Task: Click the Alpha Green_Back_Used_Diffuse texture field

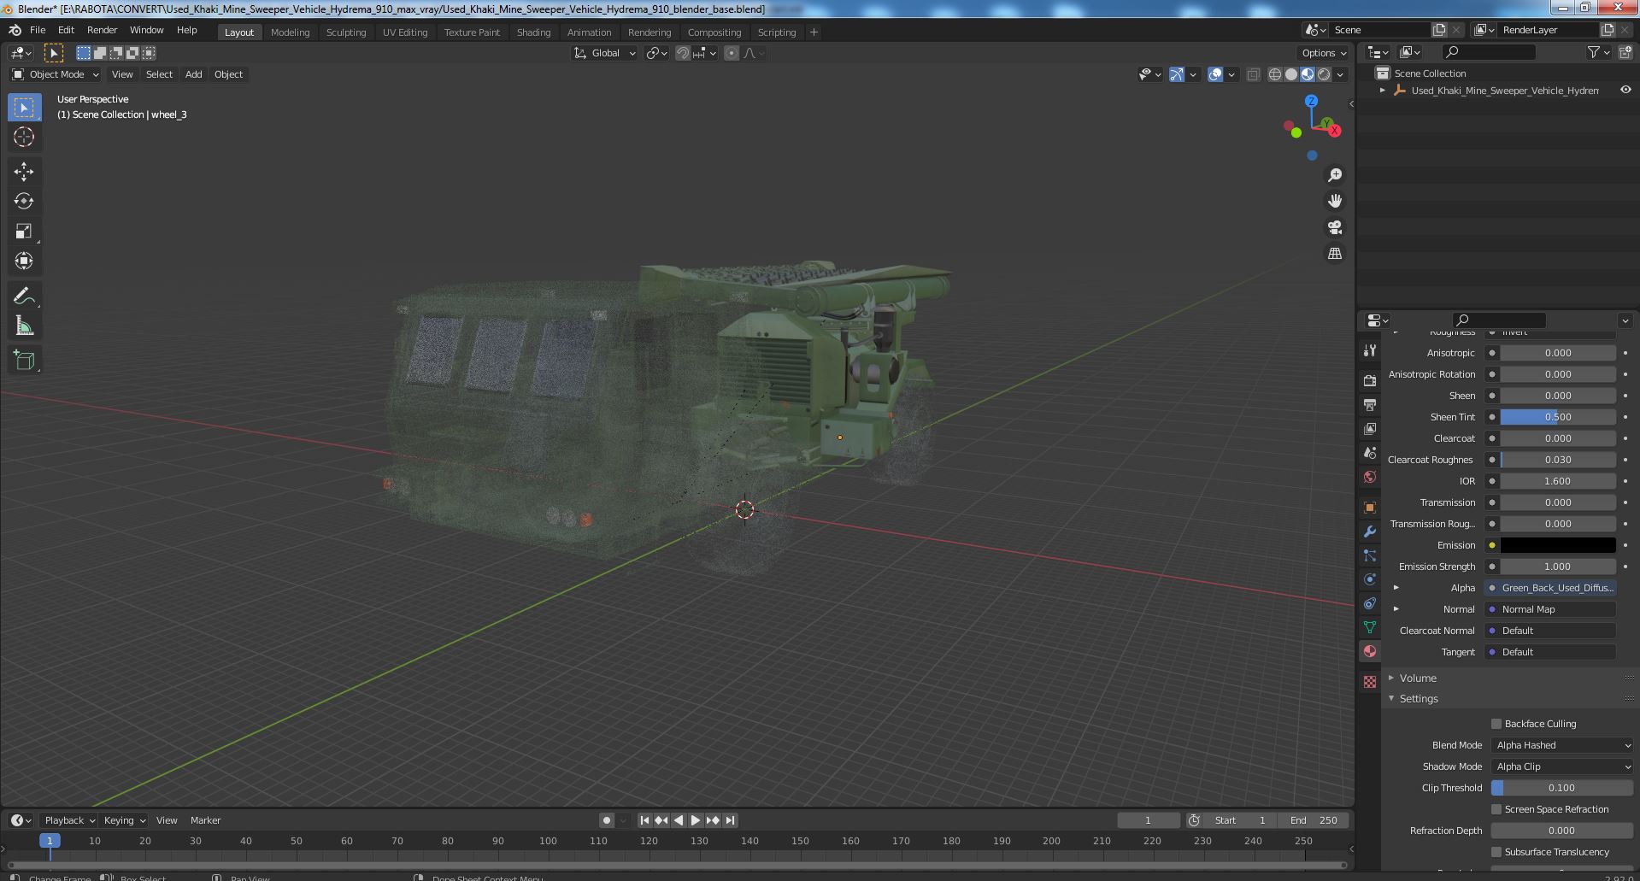Action: [1550, 588]
